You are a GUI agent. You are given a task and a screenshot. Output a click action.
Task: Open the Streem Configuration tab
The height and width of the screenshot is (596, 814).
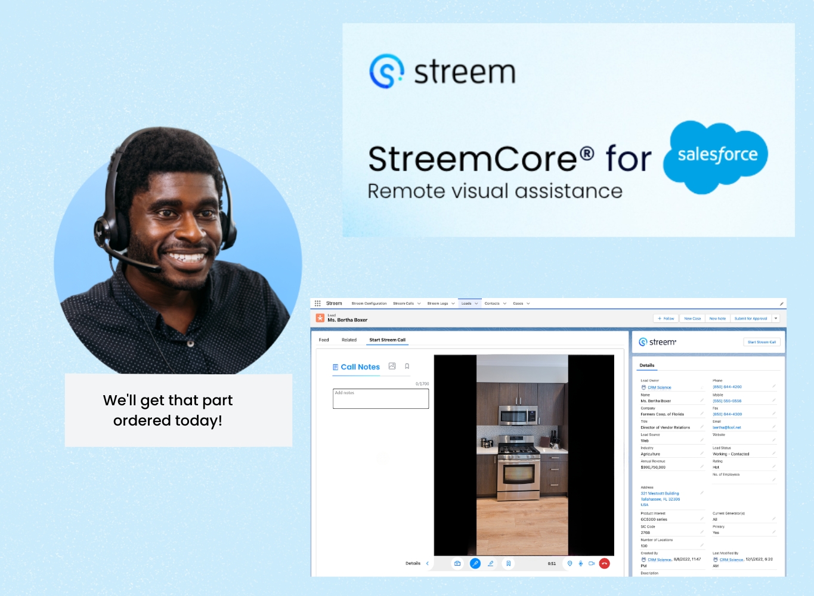click(369, 303)
